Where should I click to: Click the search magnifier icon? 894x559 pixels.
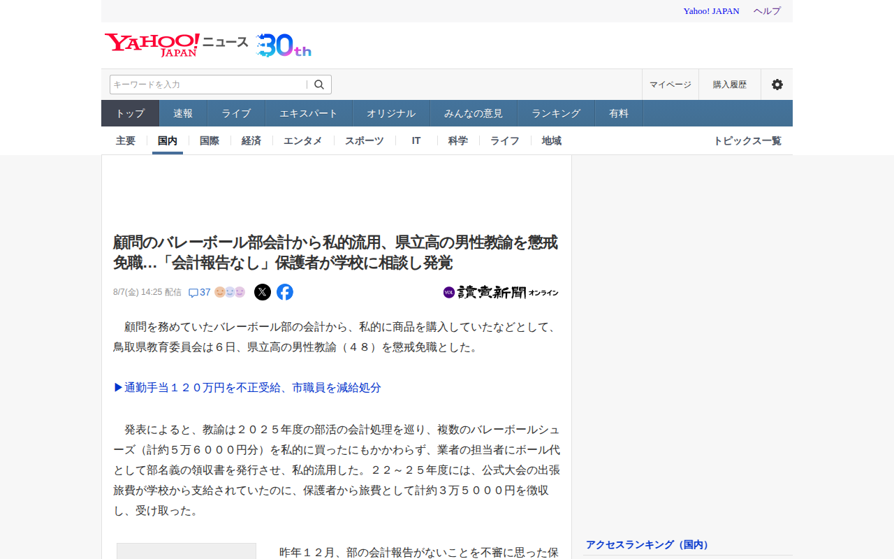click(319, 85)
